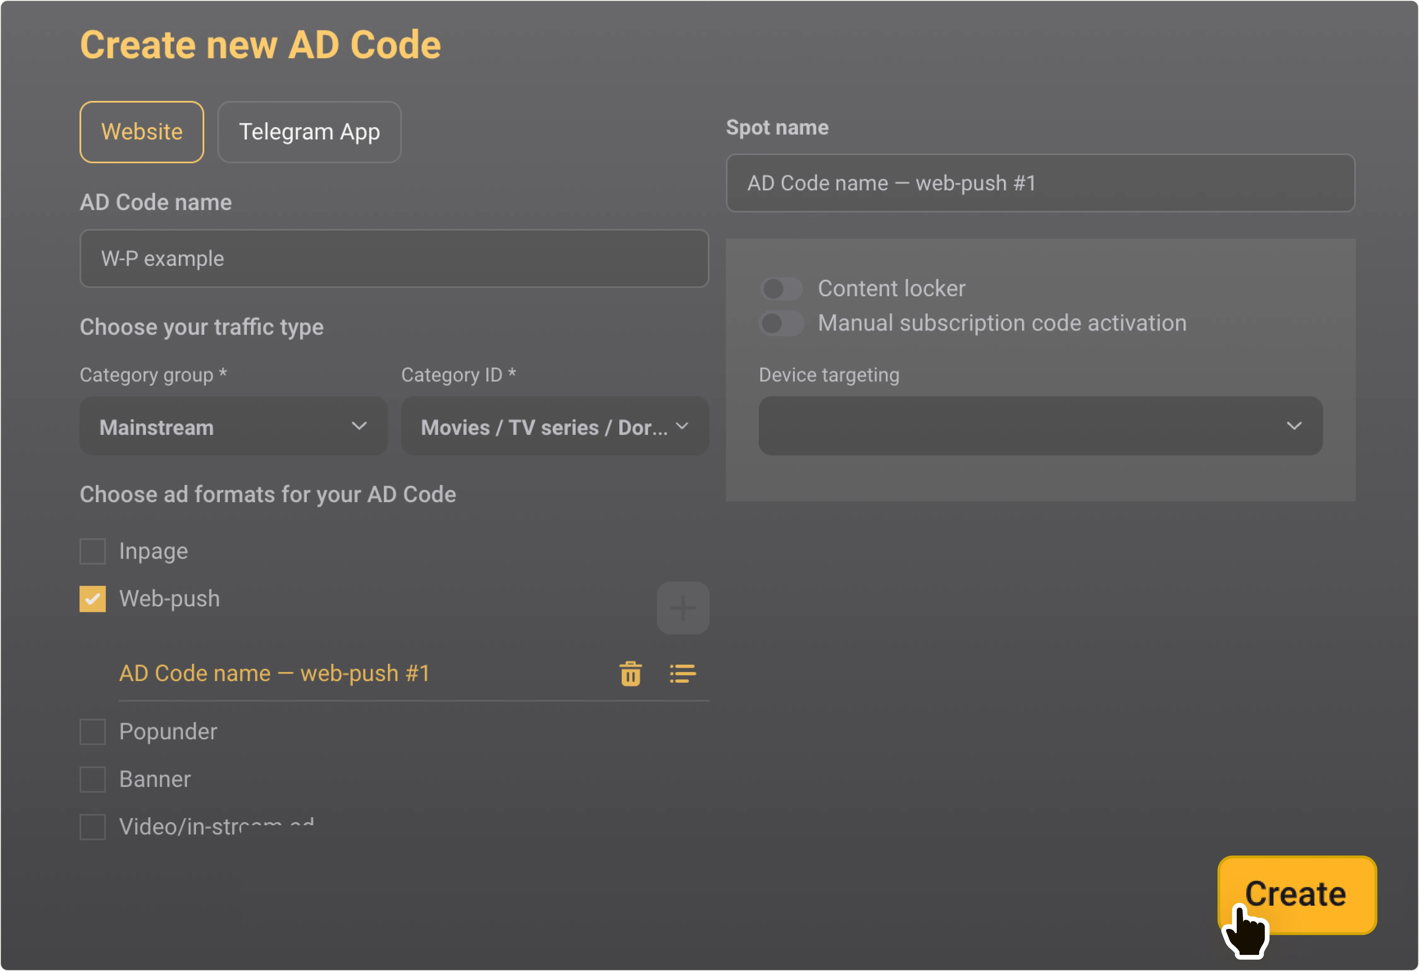Check the Inpage ad format
1419x971 pixels.
(93, 551)
